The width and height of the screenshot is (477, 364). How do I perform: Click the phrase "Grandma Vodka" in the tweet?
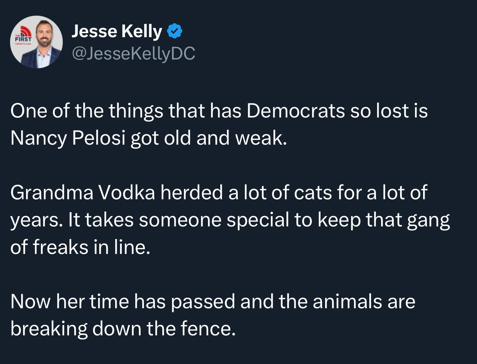pyautogui.click(x=82, y=193)
